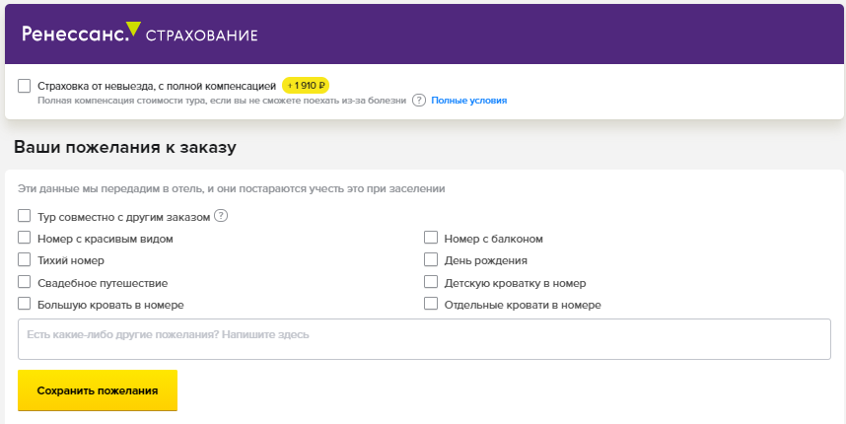Check Детскую кроватку в номер
This screenshot has height=424, width=846.
point(431,282)
